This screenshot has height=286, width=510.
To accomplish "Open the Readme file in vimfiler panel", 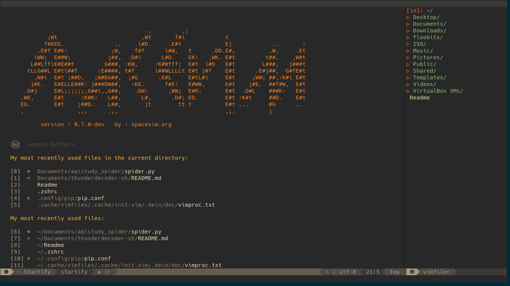I will coord(420,98).
